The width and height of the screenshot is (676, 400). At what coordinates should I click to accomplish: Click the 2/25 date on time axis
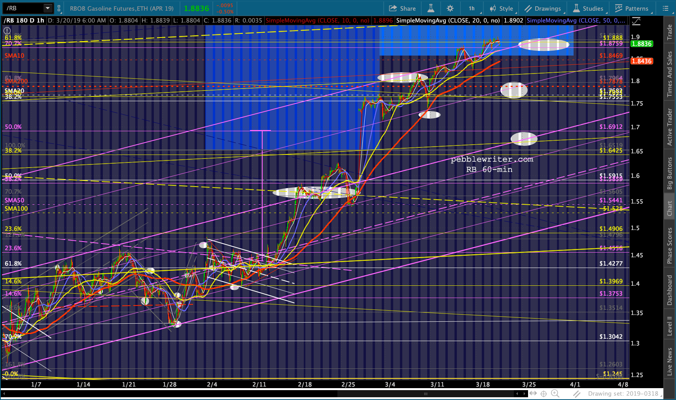pyautogui.click(x=348, y=385)
